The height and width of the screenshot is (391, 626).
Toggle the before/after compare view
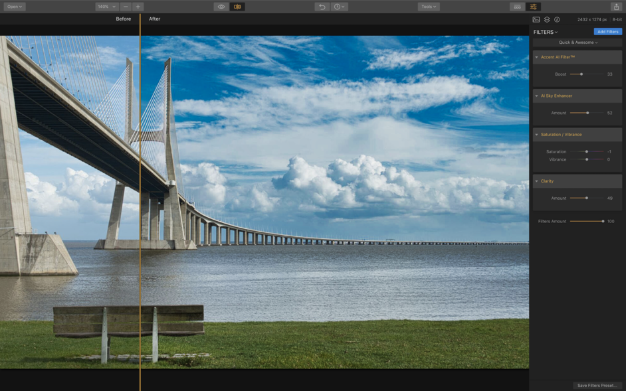click(x=237, y=6)
